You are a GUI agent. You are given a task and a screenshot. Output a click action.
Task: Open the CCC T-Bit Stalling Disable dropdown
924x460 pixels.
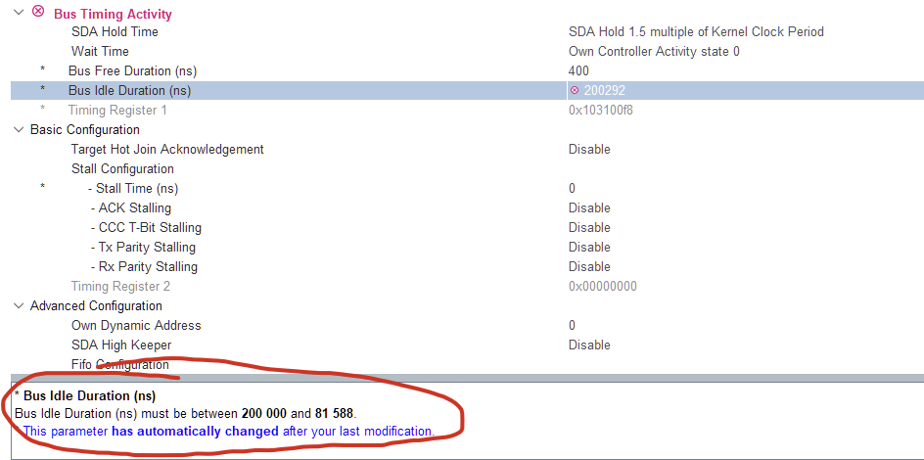click(589, 227)
